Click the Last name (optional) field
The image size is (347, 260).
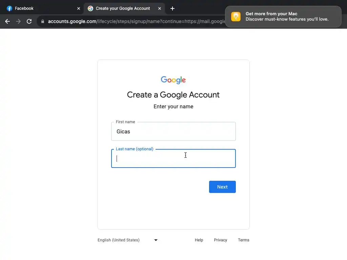173,158
